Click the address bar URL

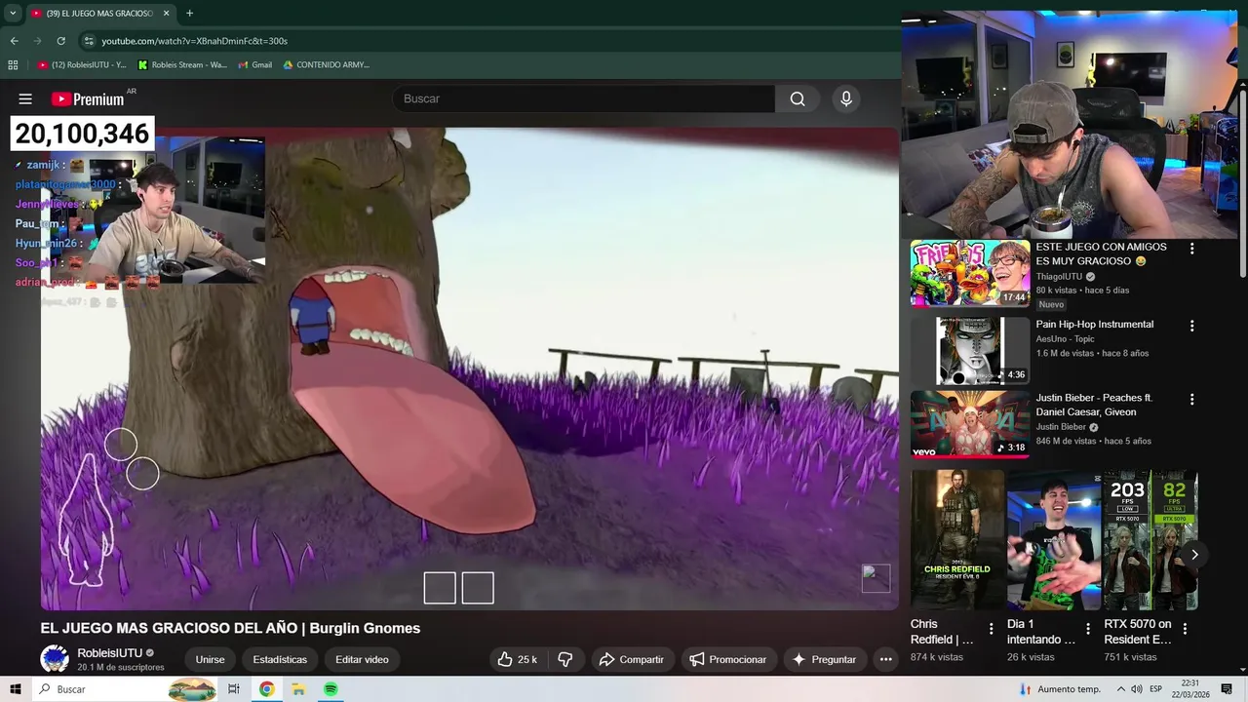[194, 41]
